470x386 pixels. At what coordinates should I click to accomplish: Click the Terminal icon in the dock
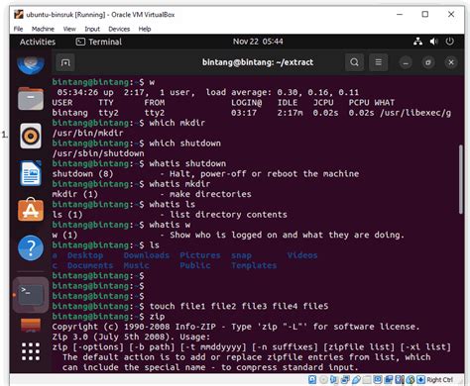pyautogui.click(x=31, y=294)
